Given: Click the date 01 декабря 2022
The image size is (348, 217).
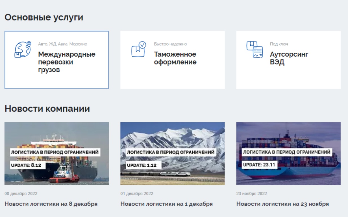Looking at the screenshot, I should 137,194.
